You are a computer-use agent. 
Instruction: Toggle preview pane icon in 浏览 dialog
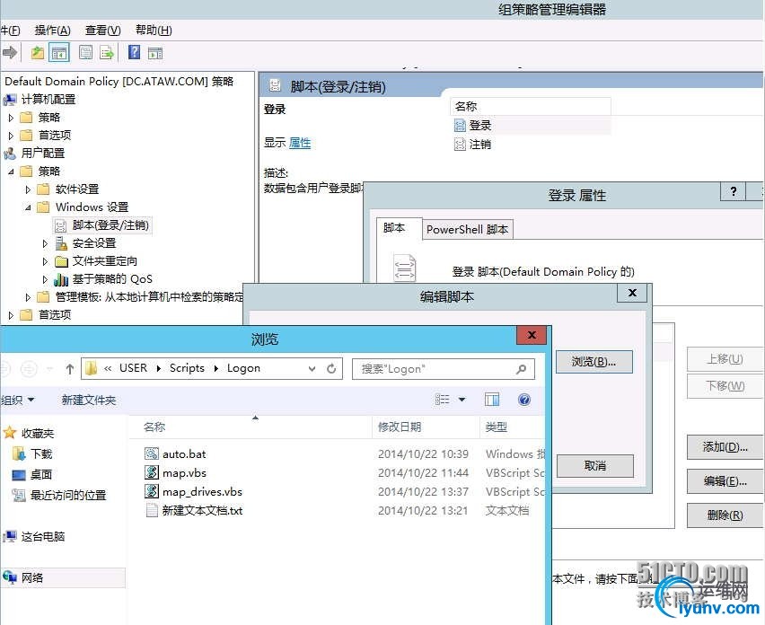[x=492, y=400]
